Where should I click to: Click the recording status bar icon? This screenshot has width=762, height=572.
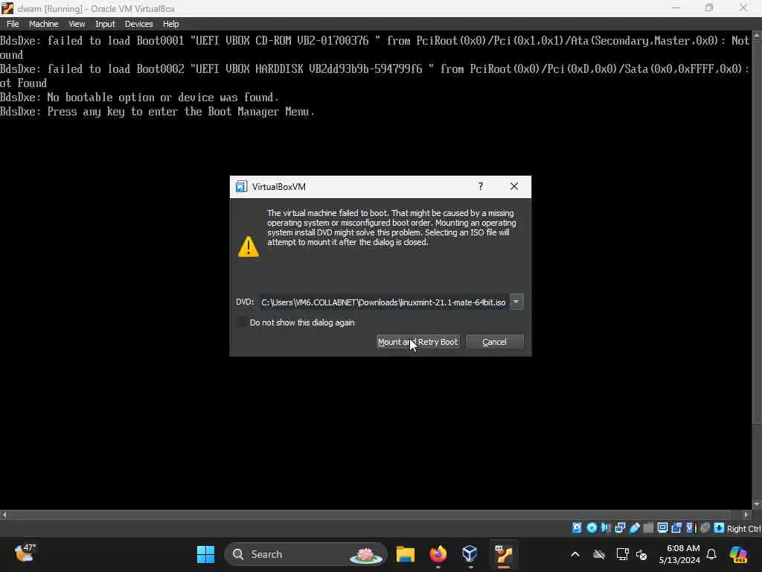coord(676,528)
